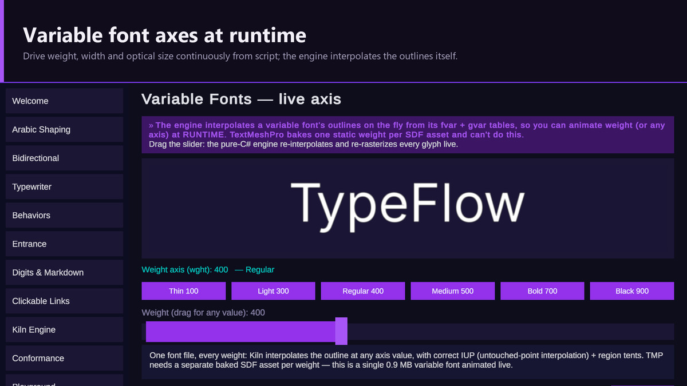Switch to the Behaviors demo
687x386 pixels.
pos(64,215)
